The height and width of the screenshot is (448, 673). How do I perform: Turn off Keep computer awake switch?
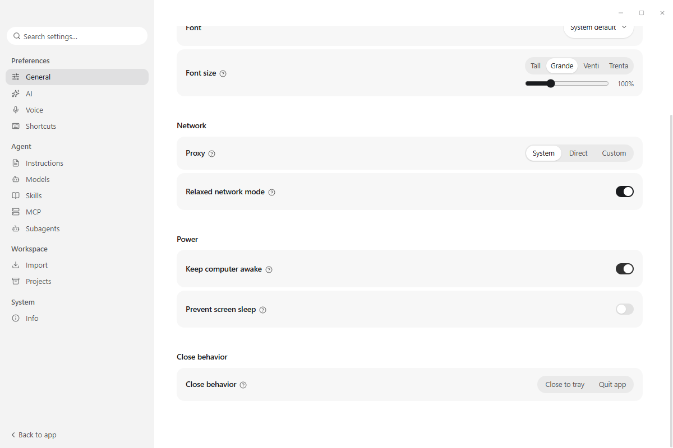coord(625,269)
